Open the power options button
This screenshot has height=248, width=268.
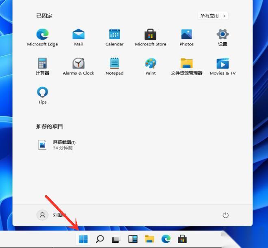pyautogui.click(x=226, y=215)
